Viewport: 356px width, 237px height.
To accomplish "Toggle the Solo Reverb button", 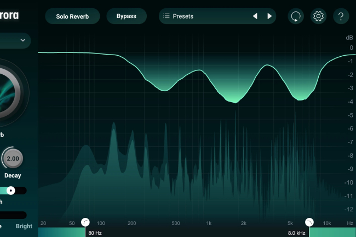I will 72,16.
